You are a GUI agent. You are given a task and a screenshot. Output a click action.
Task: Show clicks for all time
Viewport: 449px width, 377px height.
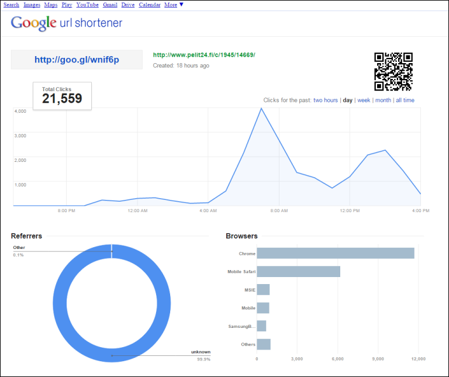click(405, 100)
